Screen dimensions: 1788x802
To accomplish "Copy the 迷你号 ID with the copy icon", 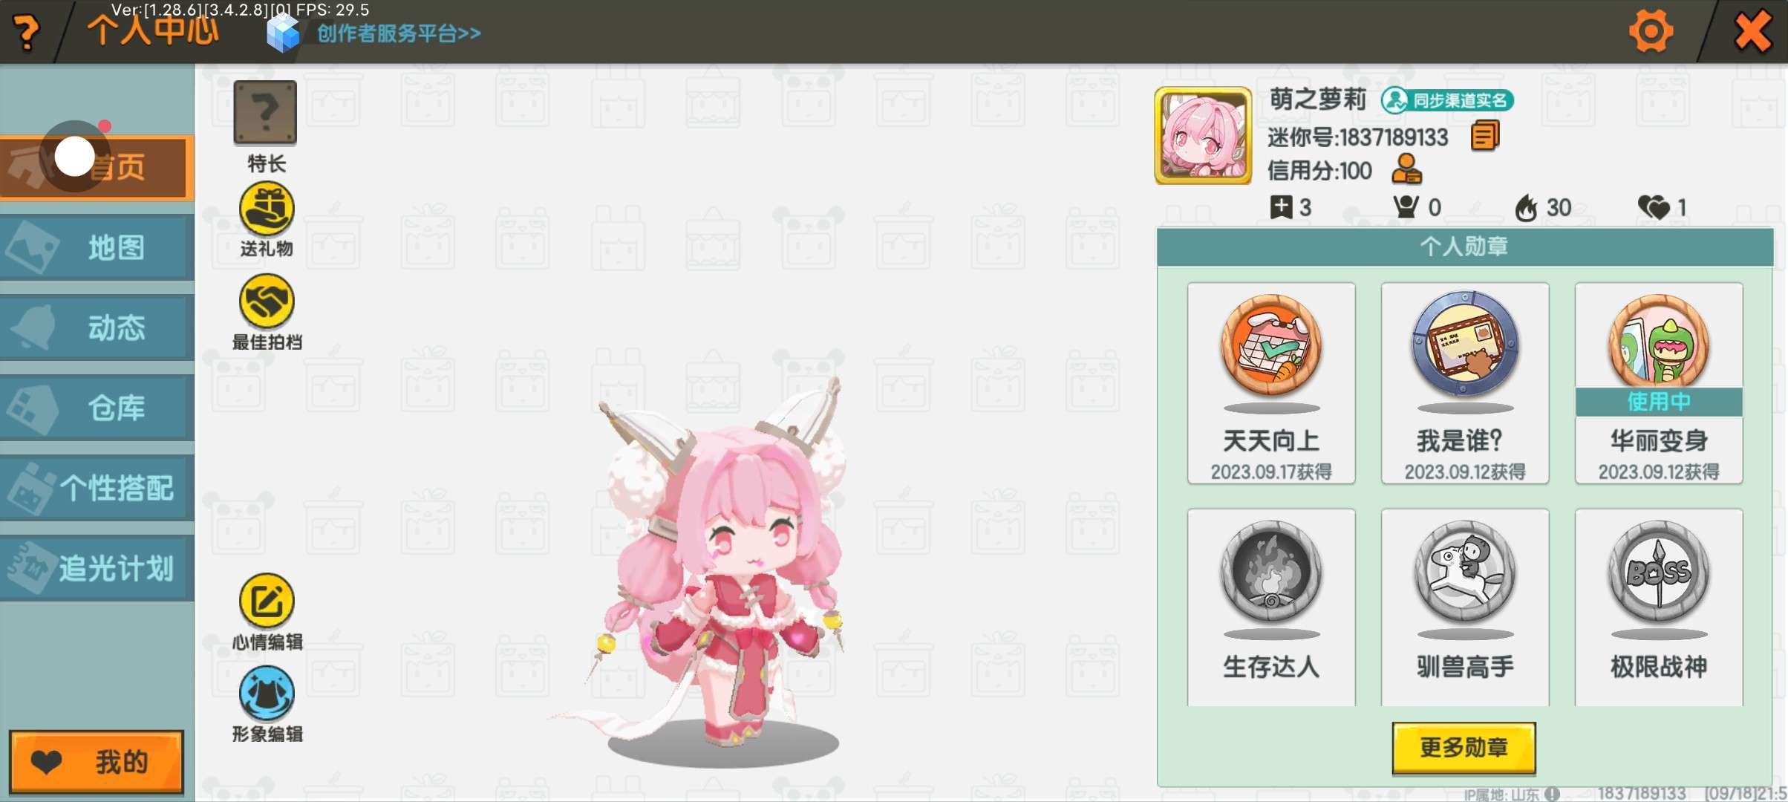I will coord(1484,136).
